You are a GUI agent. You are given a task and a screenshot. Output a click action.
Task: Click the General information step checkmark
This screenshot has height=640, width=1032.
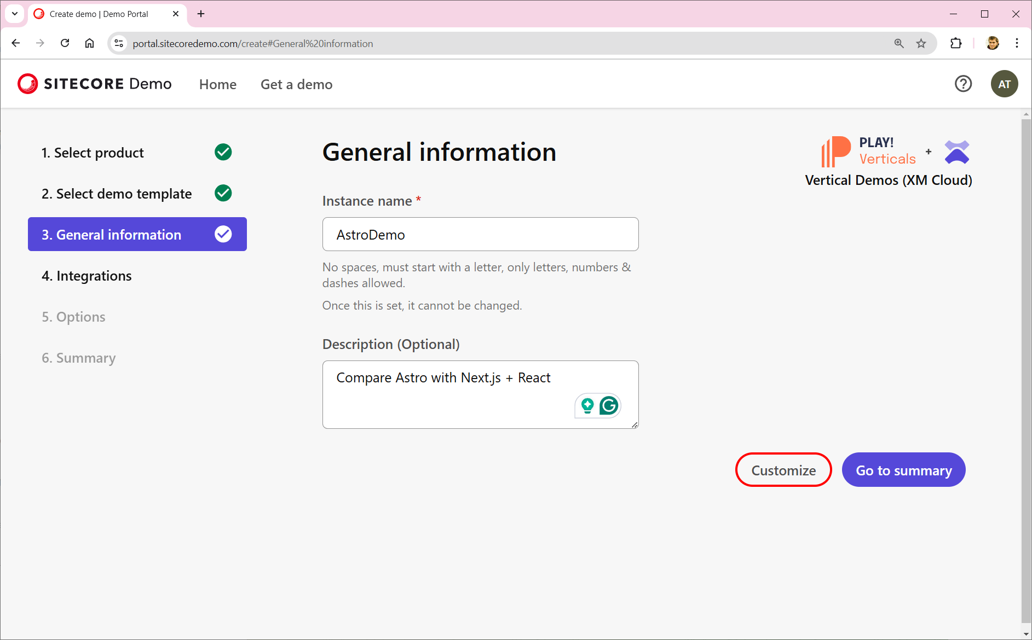tap(222, 234)
